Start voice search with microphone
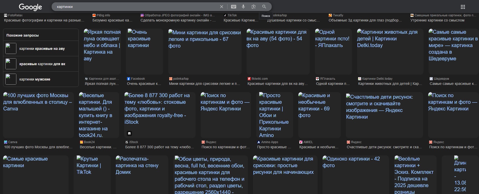479x194 pixels. 243,7
